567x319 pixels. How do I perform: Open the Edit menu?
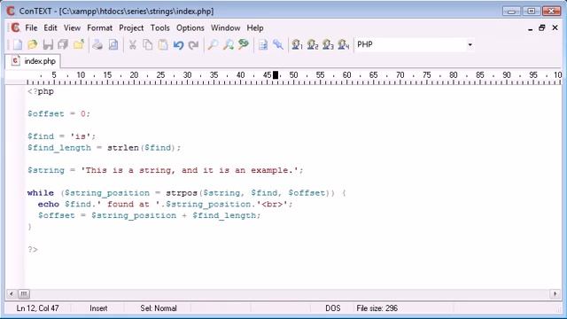click(50, 27)
